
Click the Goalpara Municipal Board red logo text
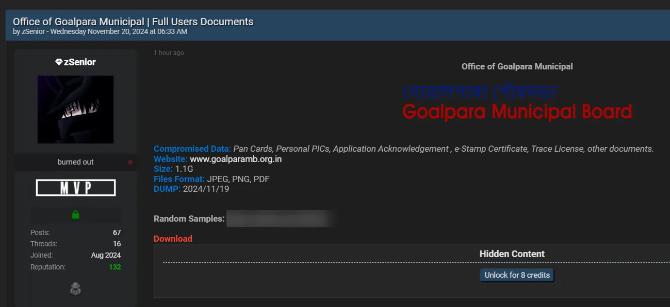tap(517, 111)
